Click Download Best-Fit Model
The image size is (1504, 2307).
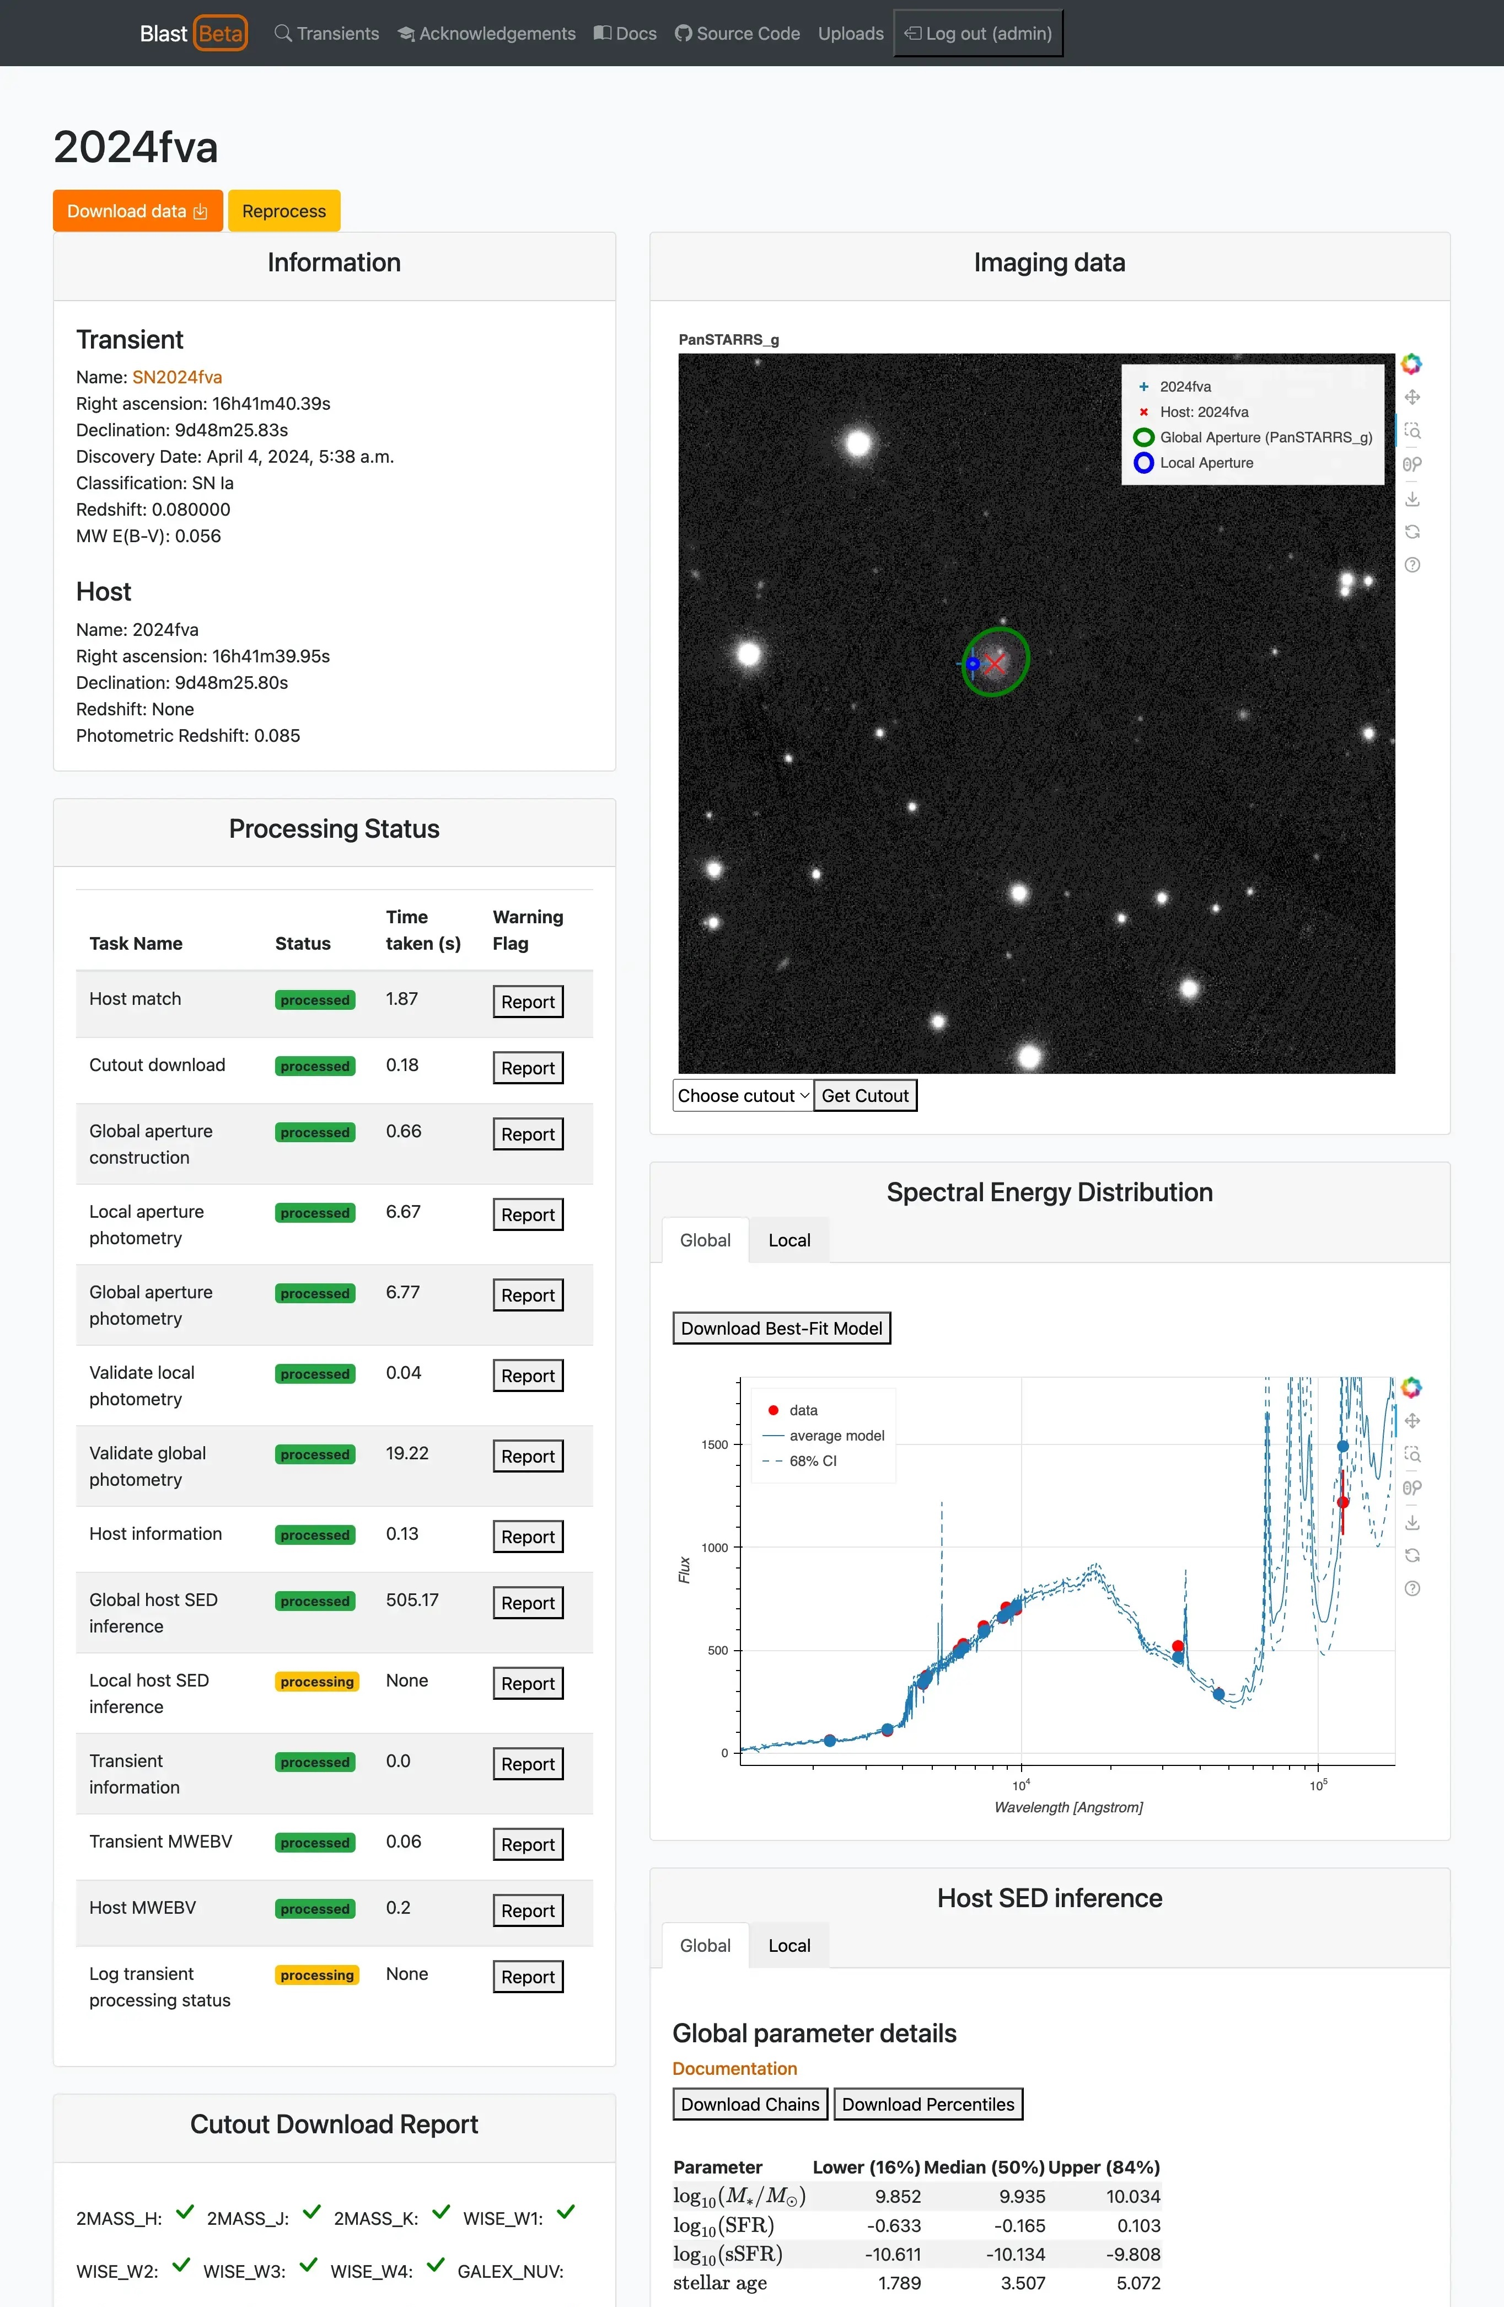pyautogui.click(x=781, y=1328)
